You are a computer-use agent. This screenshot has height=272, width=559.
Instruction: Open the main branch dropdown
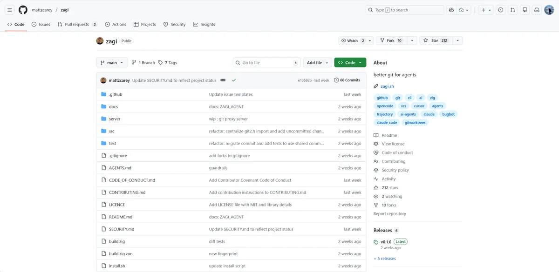coord(112,63)
